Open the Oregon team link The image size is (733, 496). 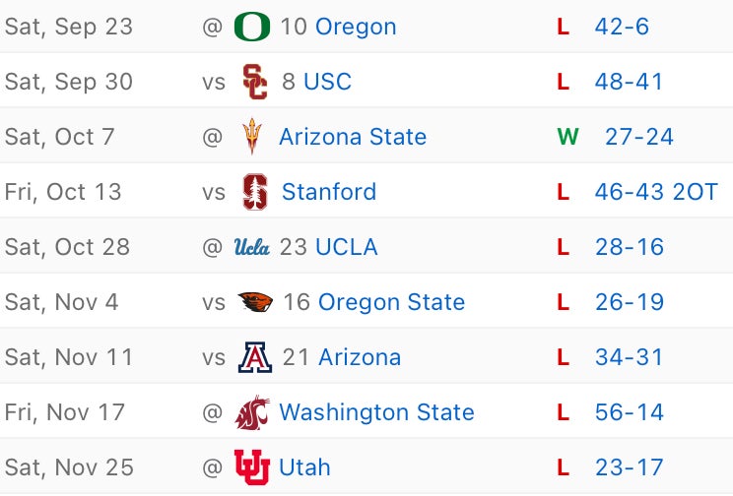355,27
